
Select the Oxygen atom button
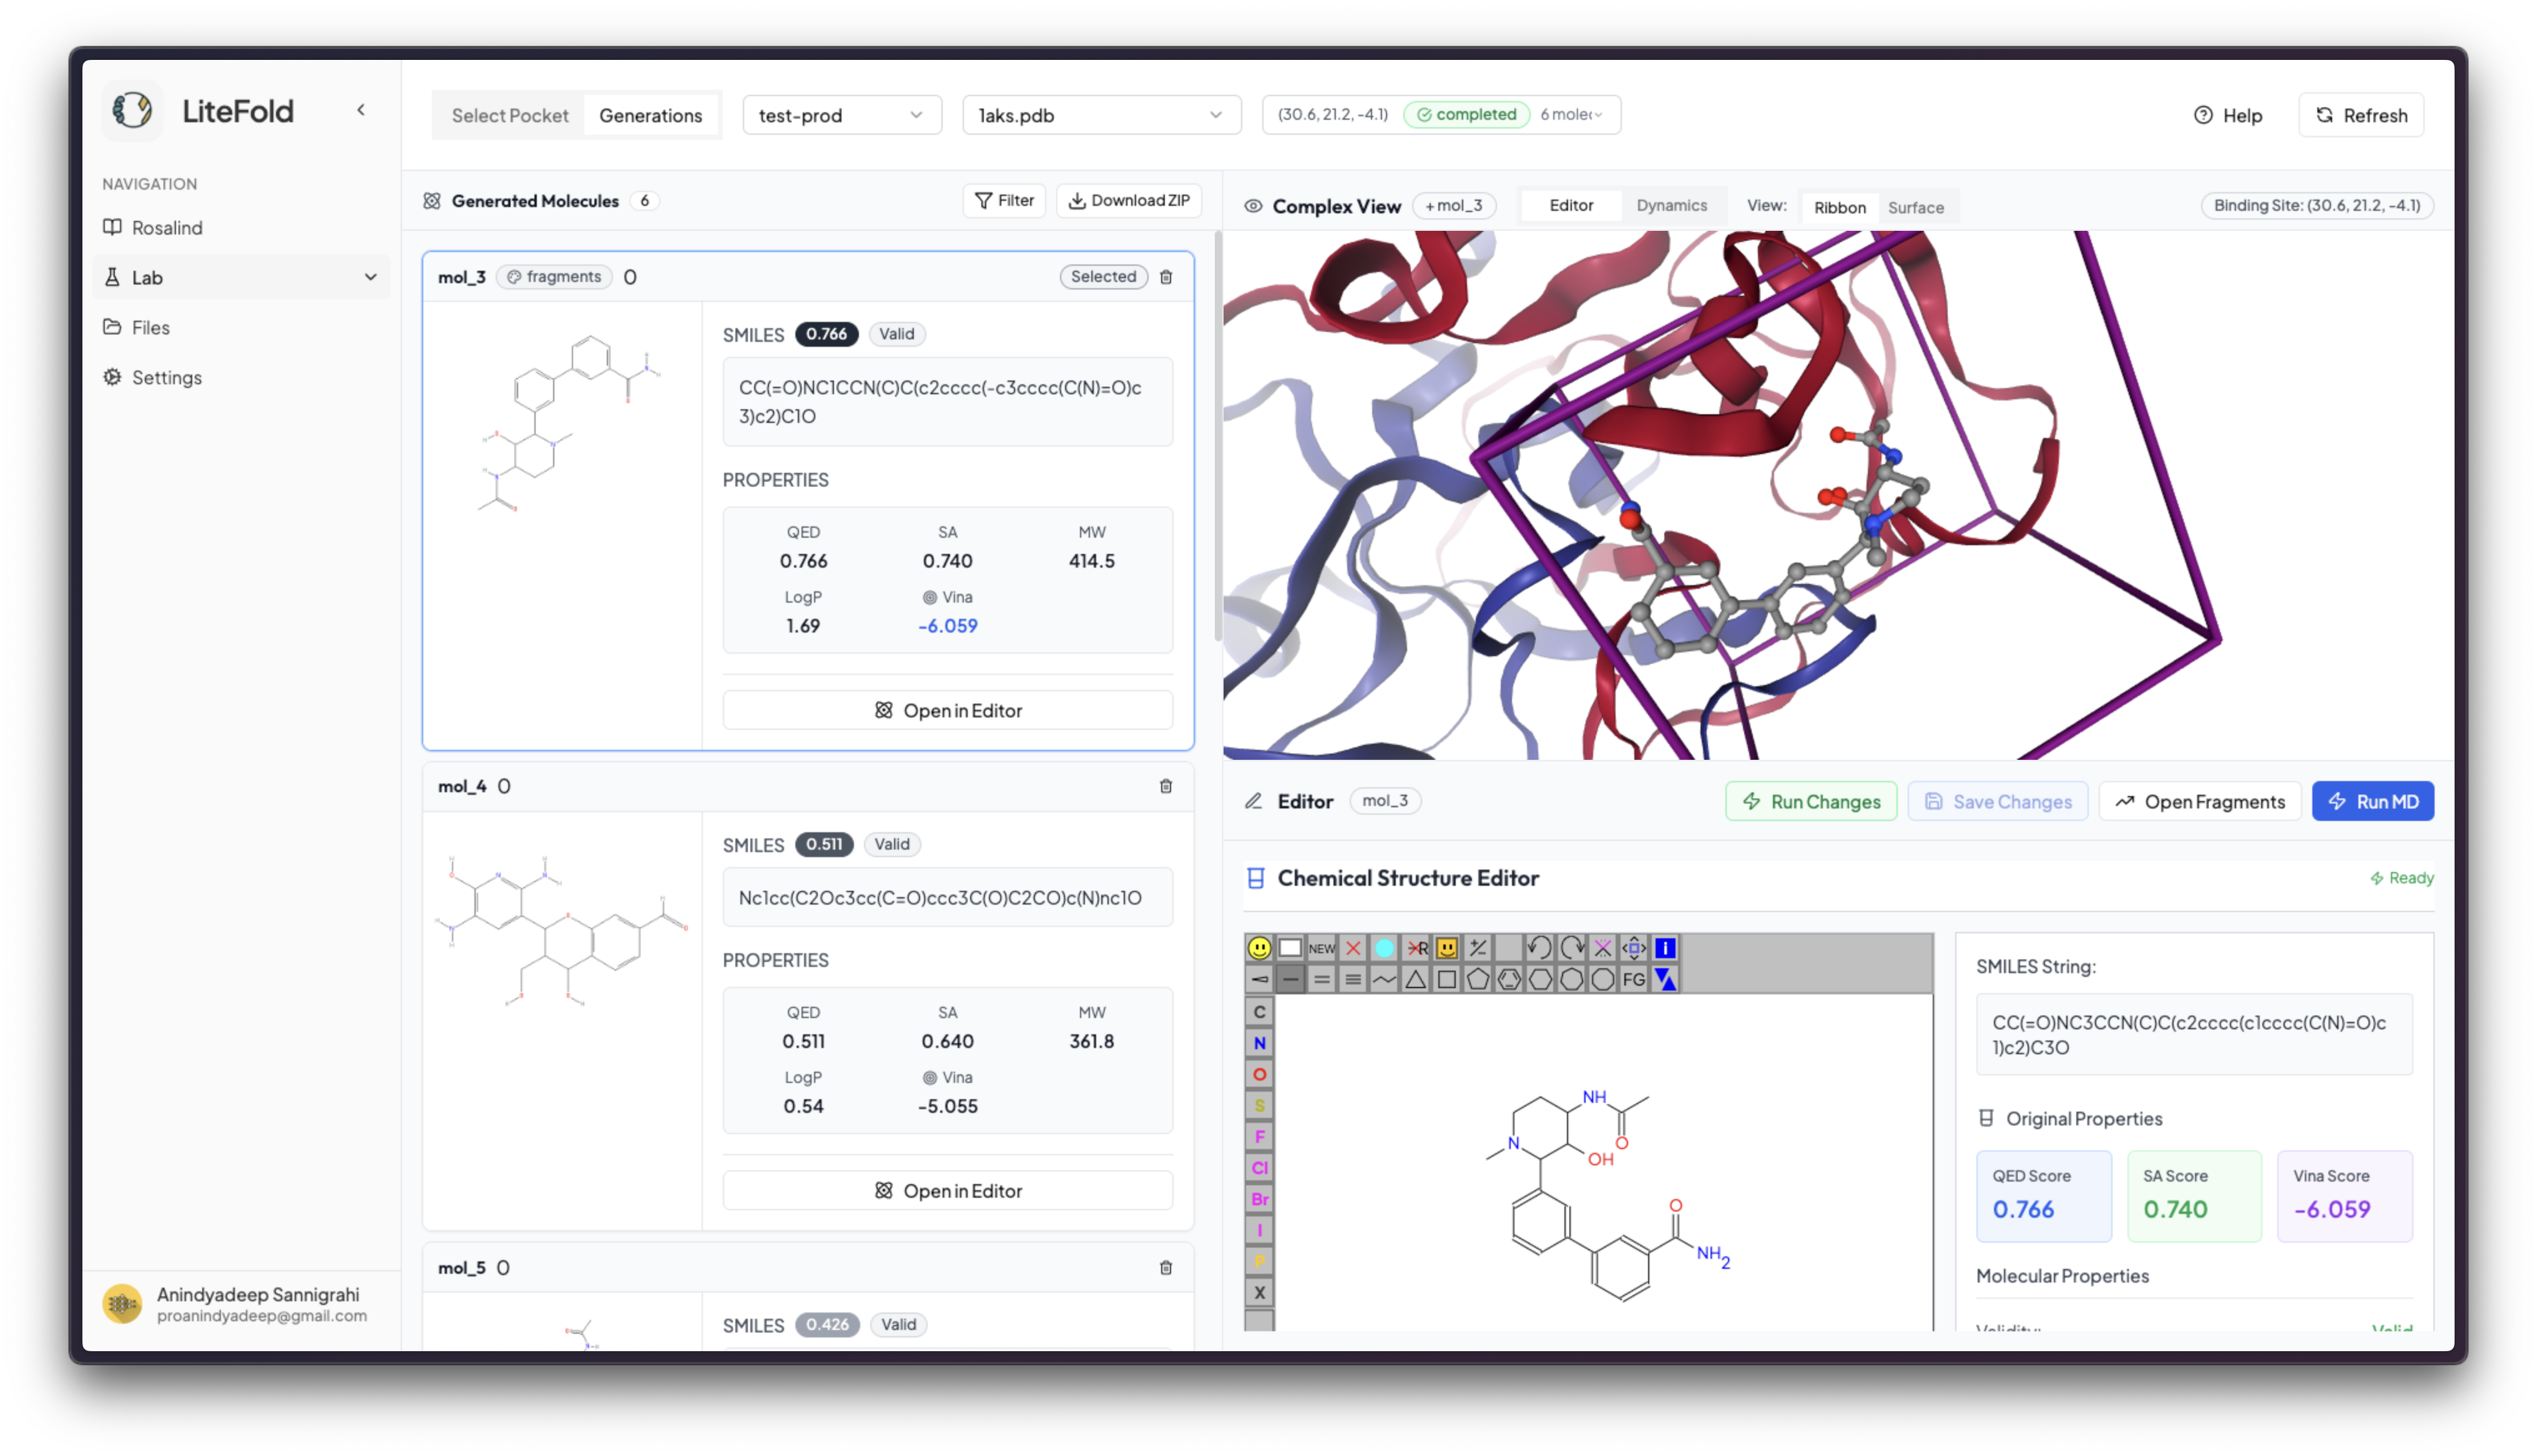click(x=1260, y=1074)
